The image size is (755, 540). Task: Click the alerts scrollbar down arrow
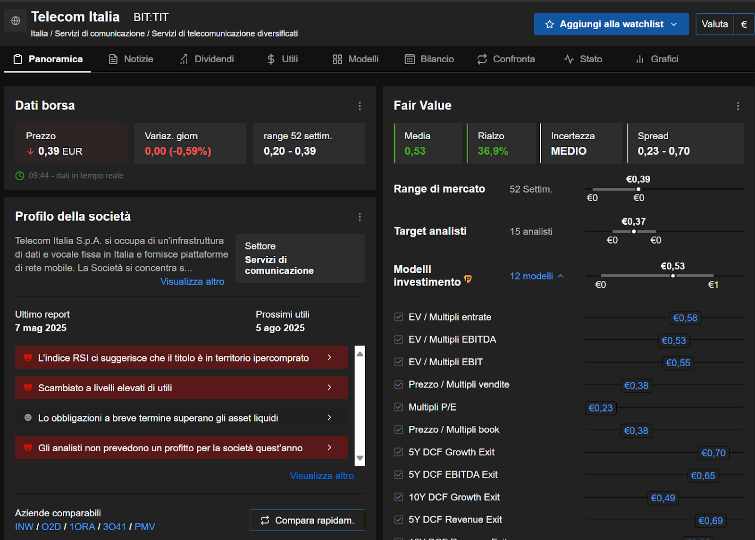pyautogui.click(x=360, y=458)
